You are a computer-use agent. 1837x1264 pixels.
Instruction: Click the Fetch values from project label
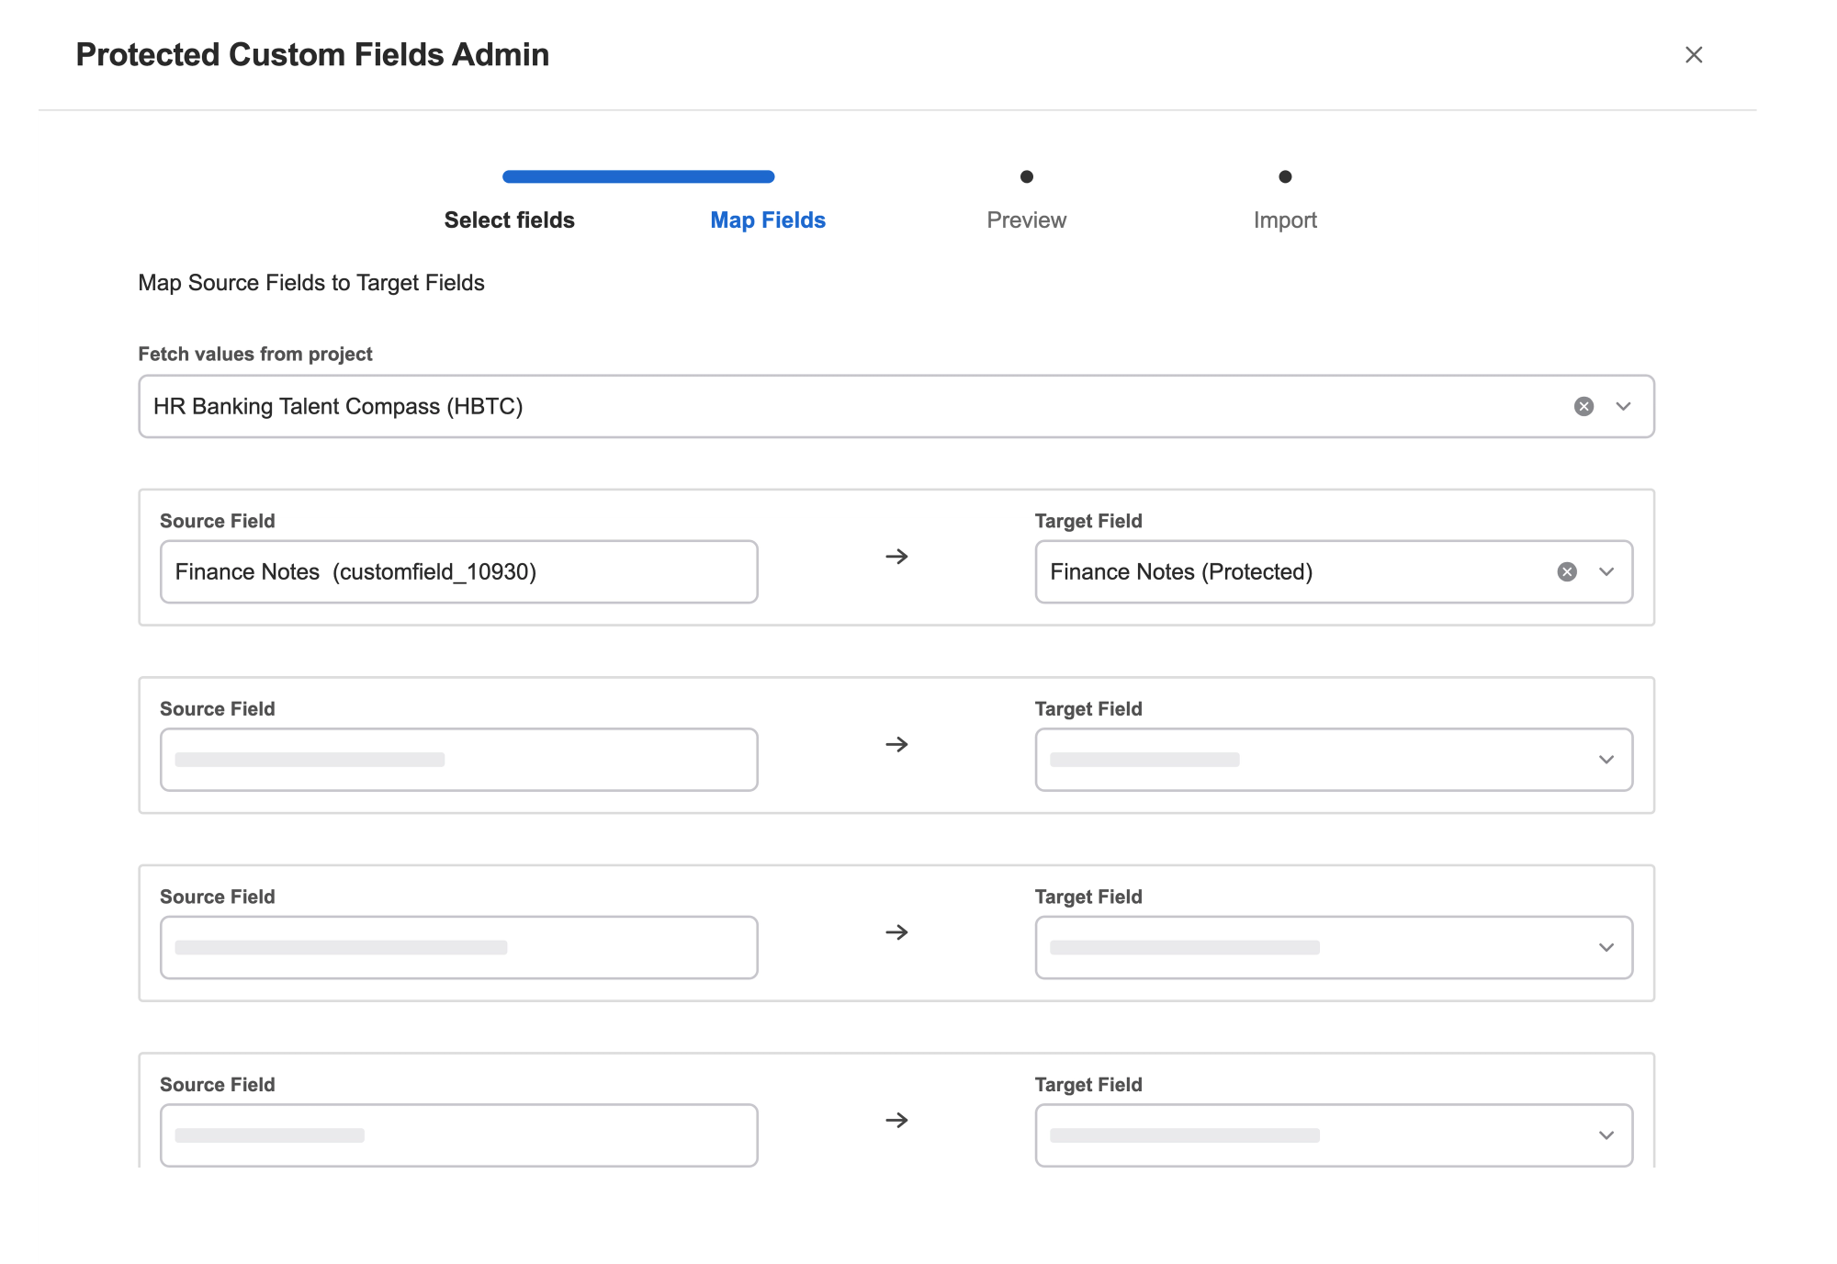[255, 355]
